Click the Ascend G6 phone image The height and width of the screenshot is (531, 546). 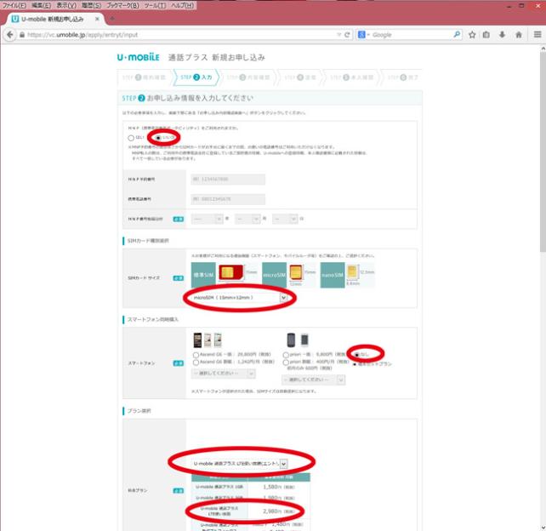(x=208, y=340)
